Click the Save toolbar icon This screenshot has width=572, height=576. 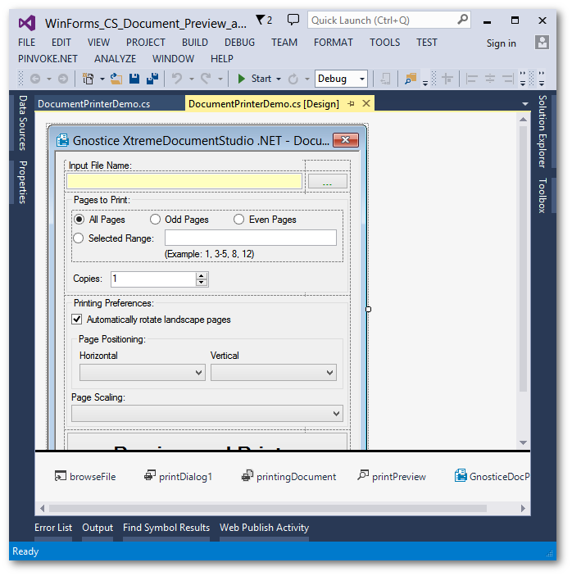[x=134, y=79]
